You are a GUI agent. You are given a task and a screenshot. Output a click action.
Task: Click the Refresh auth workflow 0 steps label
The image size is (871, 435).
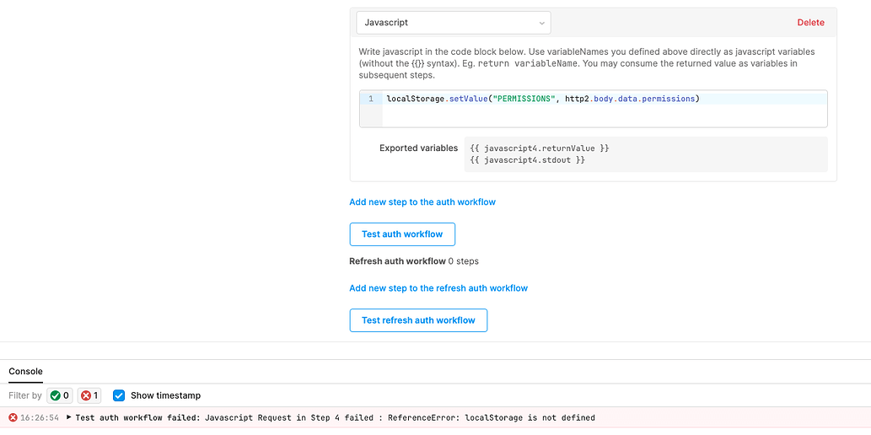click(413, 261)
